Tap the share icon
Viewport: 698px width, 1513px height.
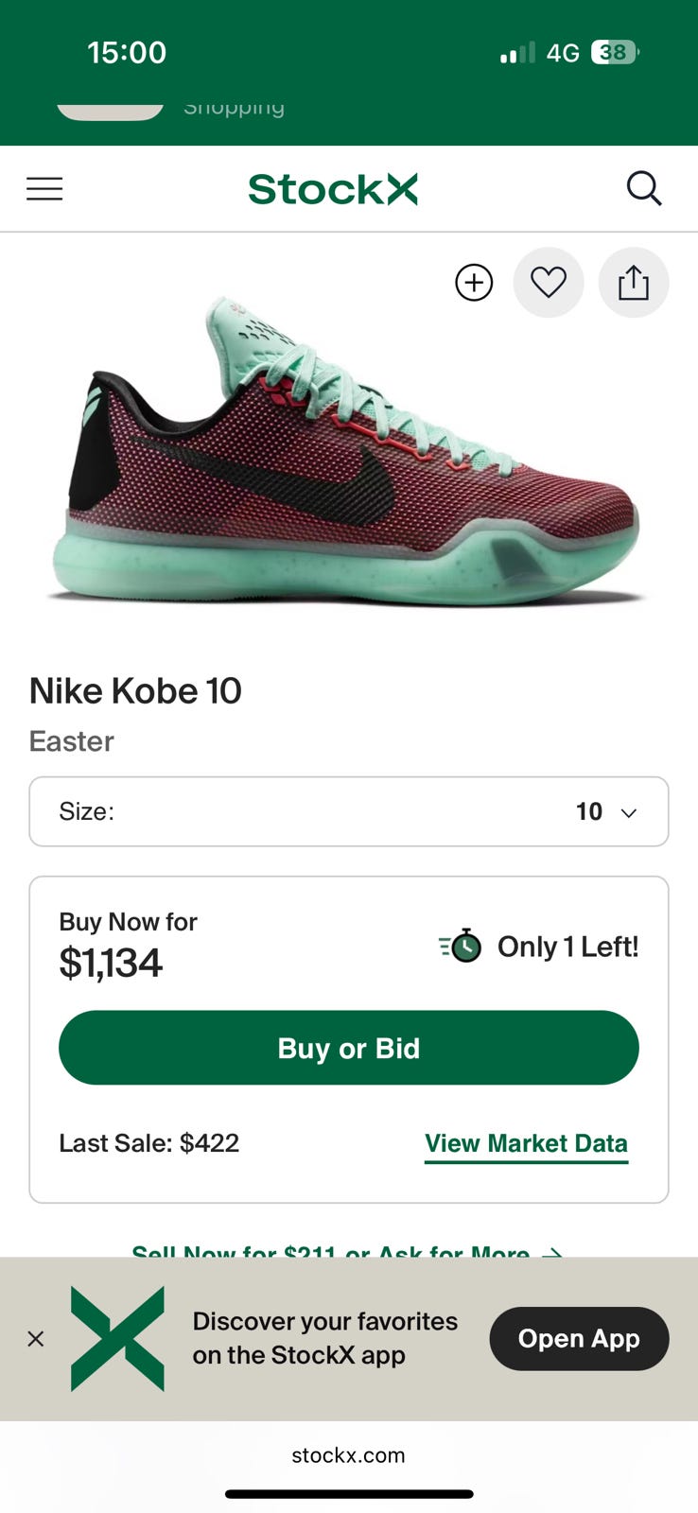[x=634, y=283]
